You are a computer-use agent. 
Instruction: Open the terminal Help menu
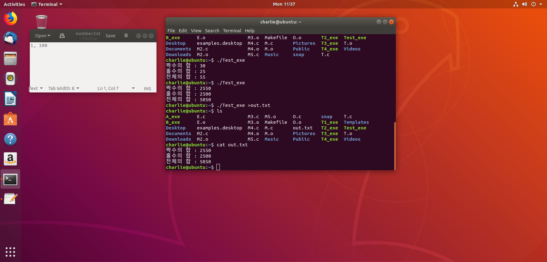250,31
